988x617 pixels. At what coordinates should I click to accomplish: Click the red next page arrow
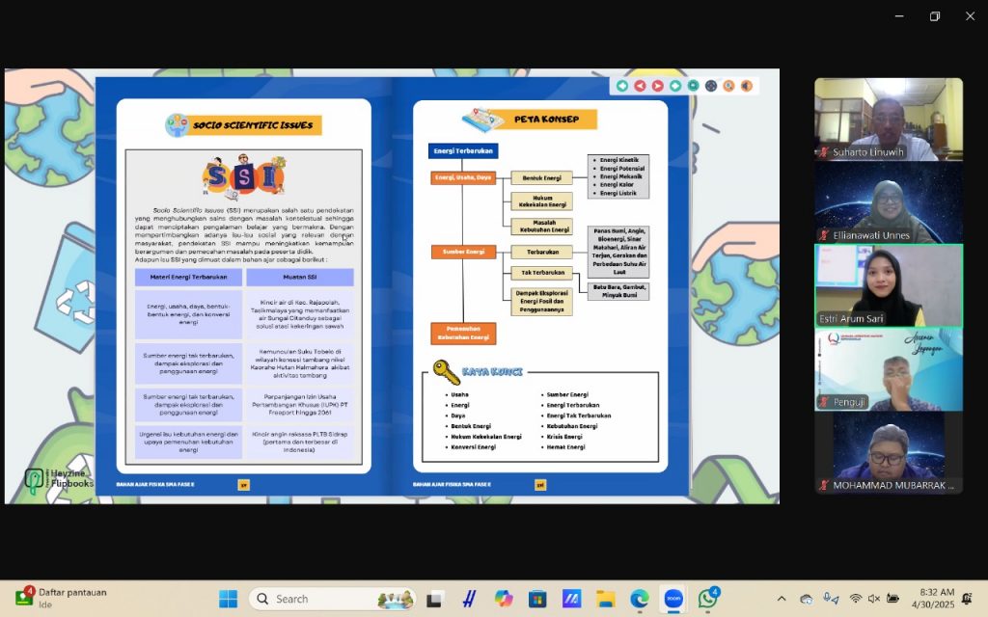pyautogui.click(x=657, y=86)
